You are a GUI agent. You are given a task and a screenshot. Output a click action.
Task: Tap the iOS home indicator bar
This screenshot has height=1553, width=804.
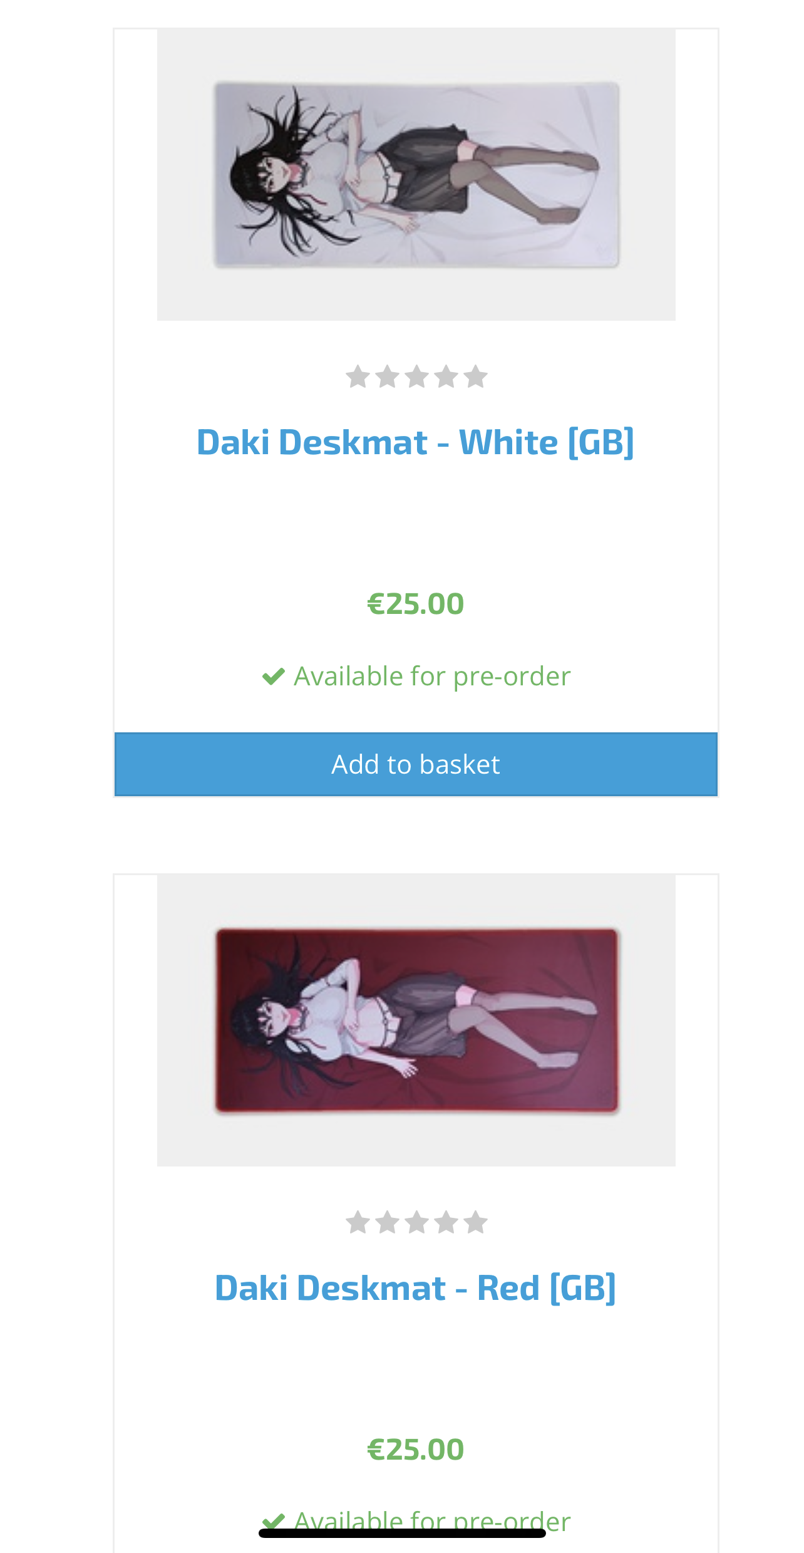402,1533
